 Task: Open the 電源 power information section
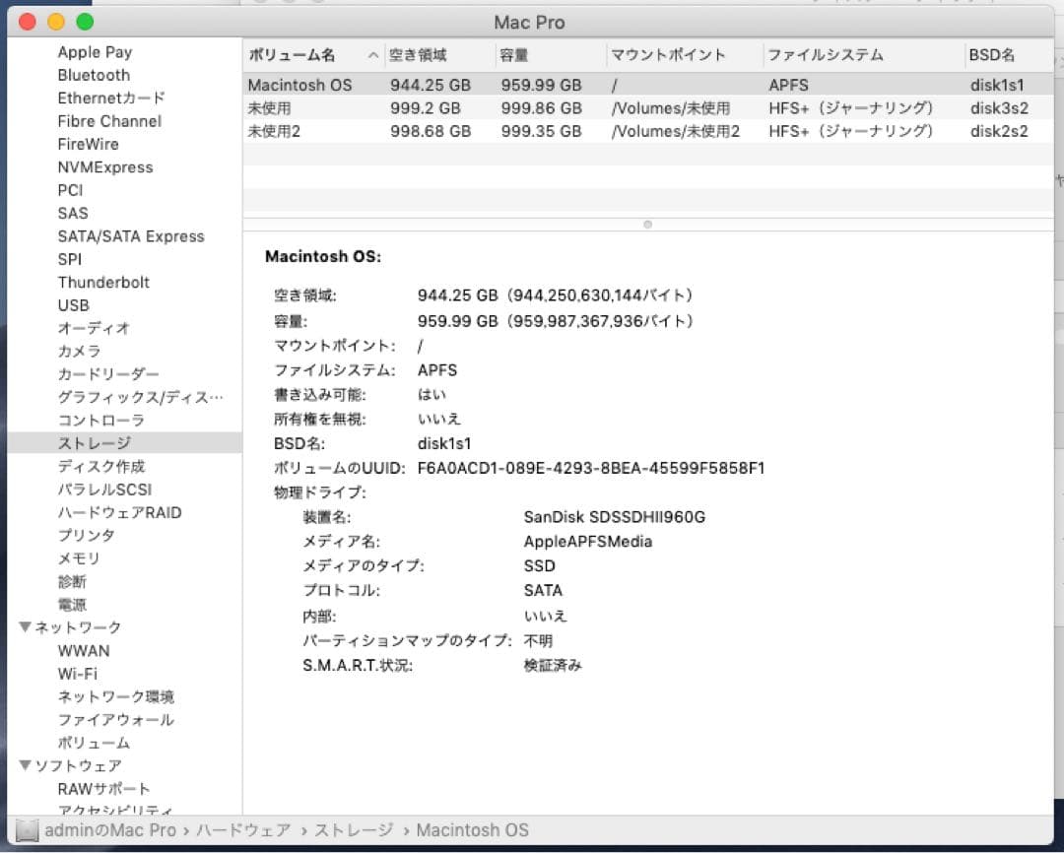coord(74,604)
